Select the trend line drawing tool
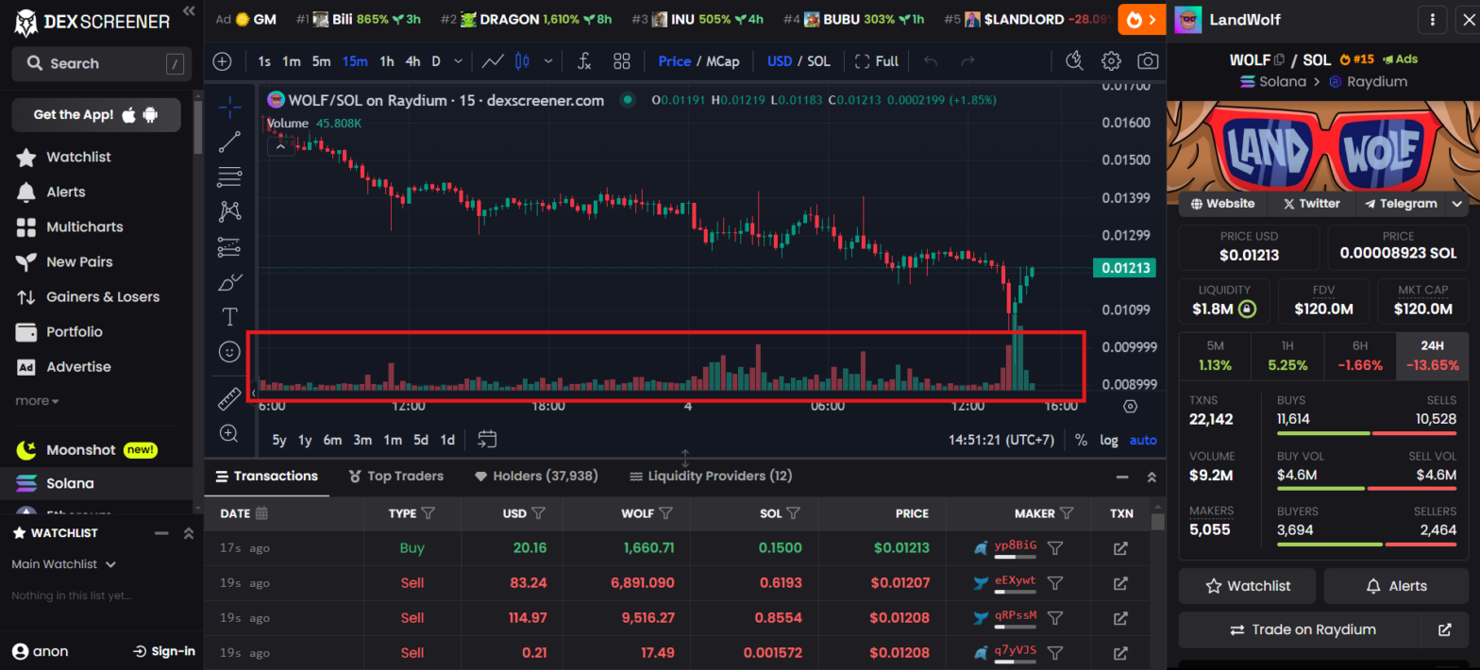Screen dimensions: 1480x670 point(229,142)
